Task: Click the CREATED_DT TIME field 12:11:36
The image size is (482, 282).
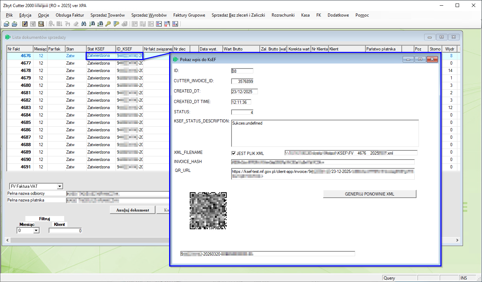Action: pyautogui.click(x=241, y=102)
